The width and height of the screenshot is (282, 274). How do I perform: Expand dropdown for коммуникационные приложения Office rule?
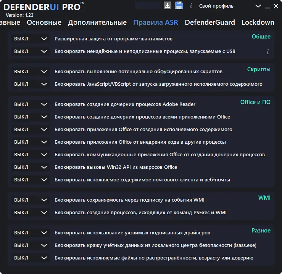pyautogui.click(x=31, y=155)
